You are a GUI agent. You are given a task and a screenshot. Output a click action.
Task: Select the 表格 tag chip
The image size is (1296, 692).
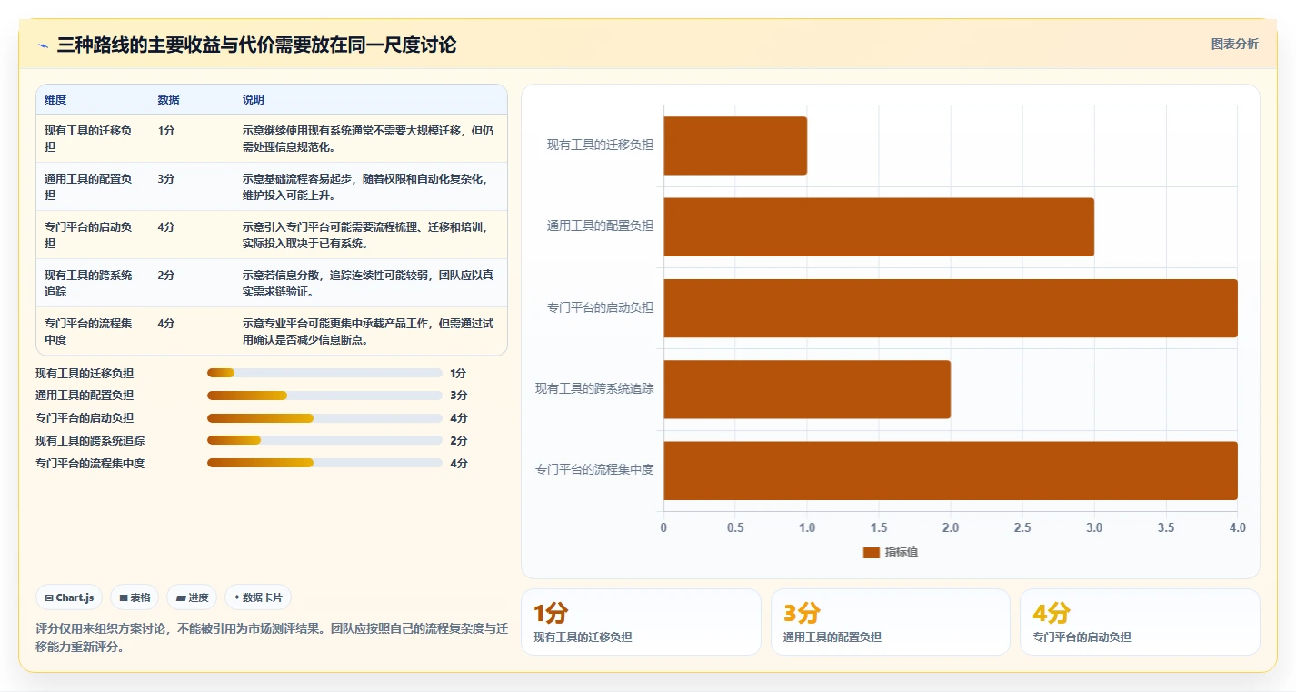point(135,597)
